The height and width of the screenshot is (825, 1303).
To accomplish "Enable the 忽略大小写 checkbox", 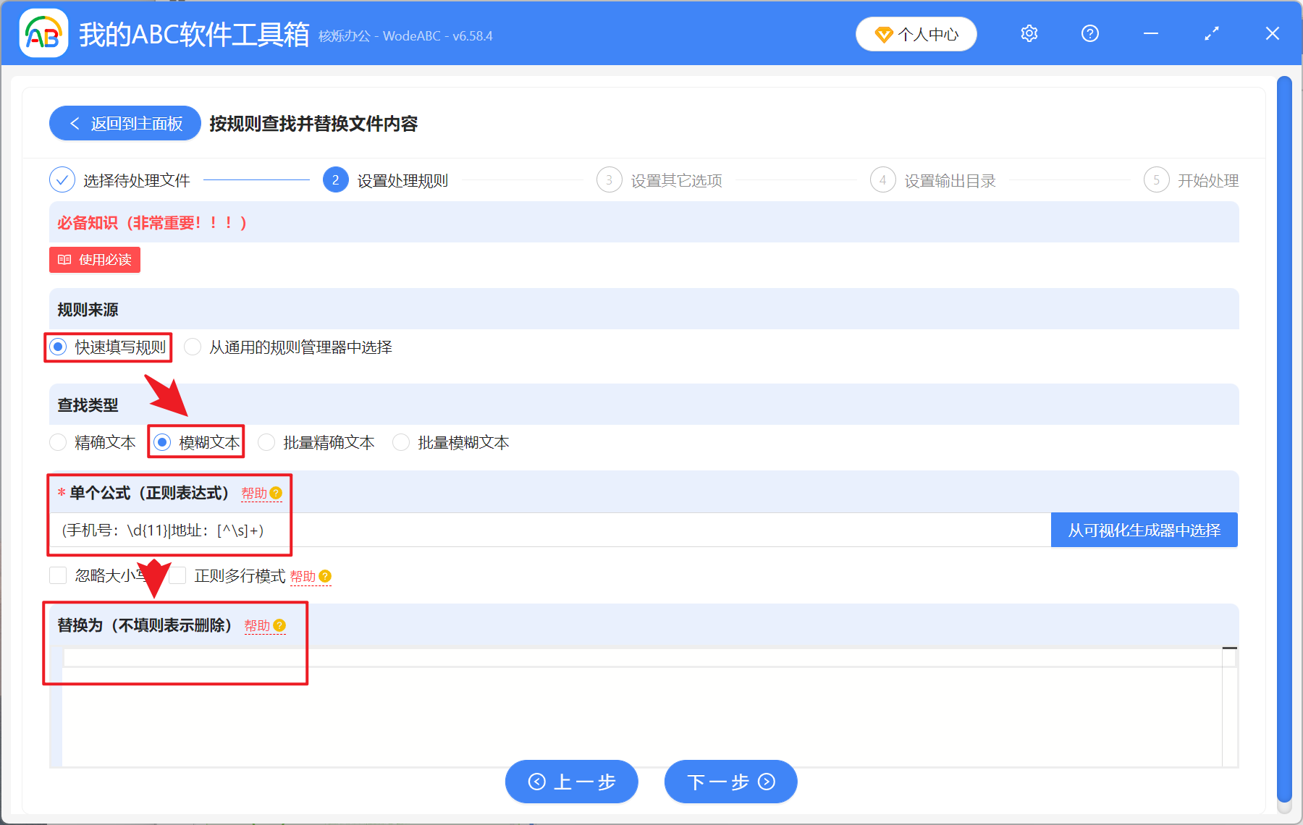I will click(58, 575).
